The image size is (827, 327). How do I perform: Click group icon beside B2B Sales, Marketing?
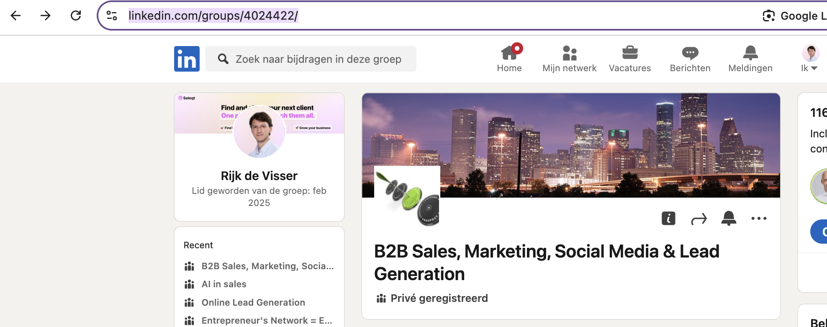pos(190,266)
